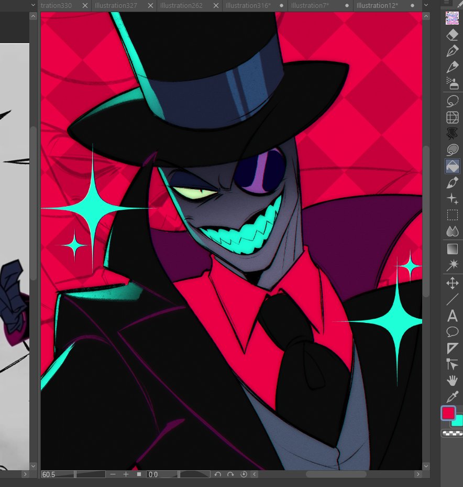
Task: Select the Gradient tool
Action: pyautogui.click(x=452, y=249)
